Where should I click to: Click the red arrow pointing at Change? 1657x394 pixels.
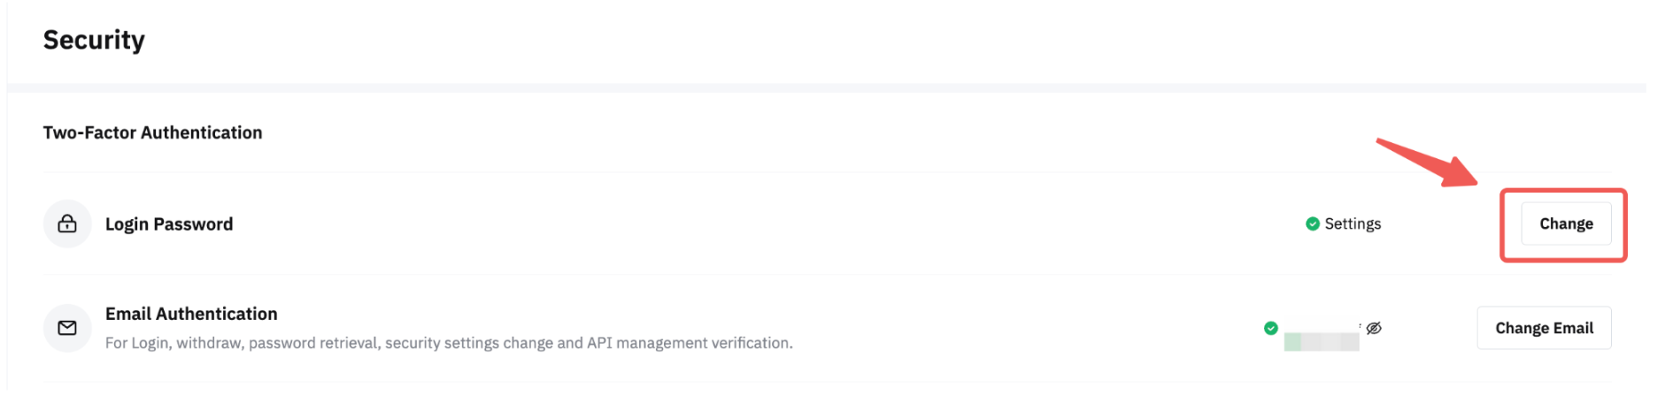pos(1427,162)
